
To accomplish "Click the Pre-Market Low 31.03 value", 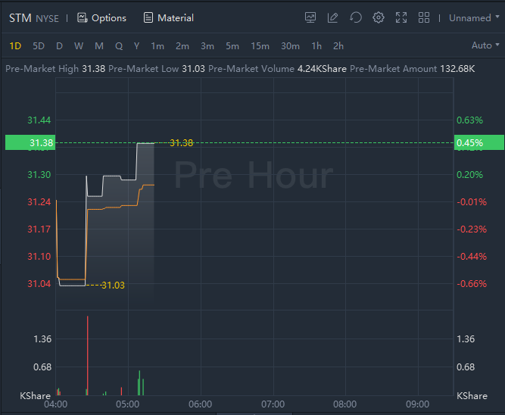I will pyautogui.click(x=193, y=69).
